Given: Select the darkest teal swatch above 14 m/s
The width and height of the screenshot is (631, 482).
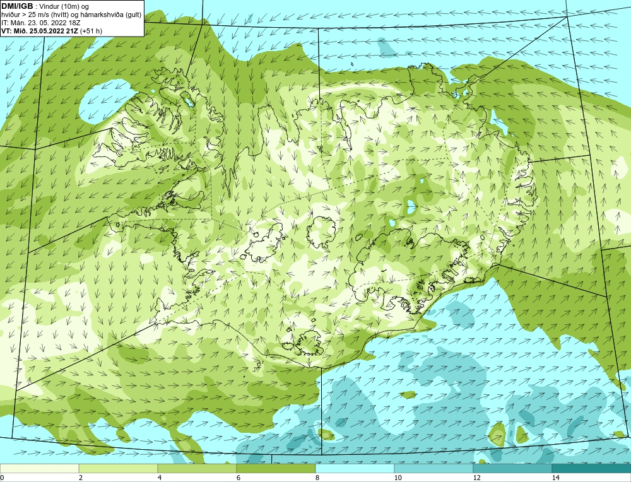Looking at the screenshot, I should tap(592, 469).
